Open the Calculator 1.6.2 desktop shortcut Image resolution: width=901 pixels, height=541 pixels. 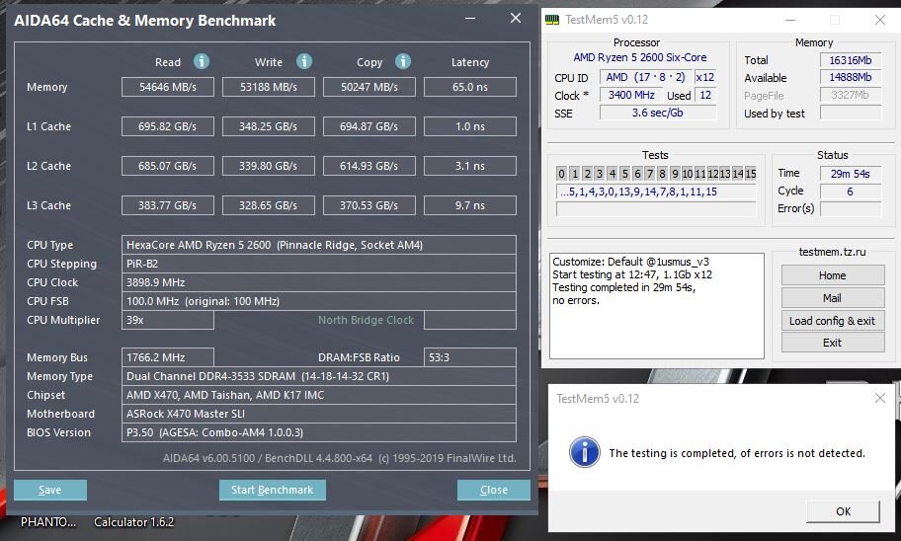pyautogui.click(x=133, y=522)
